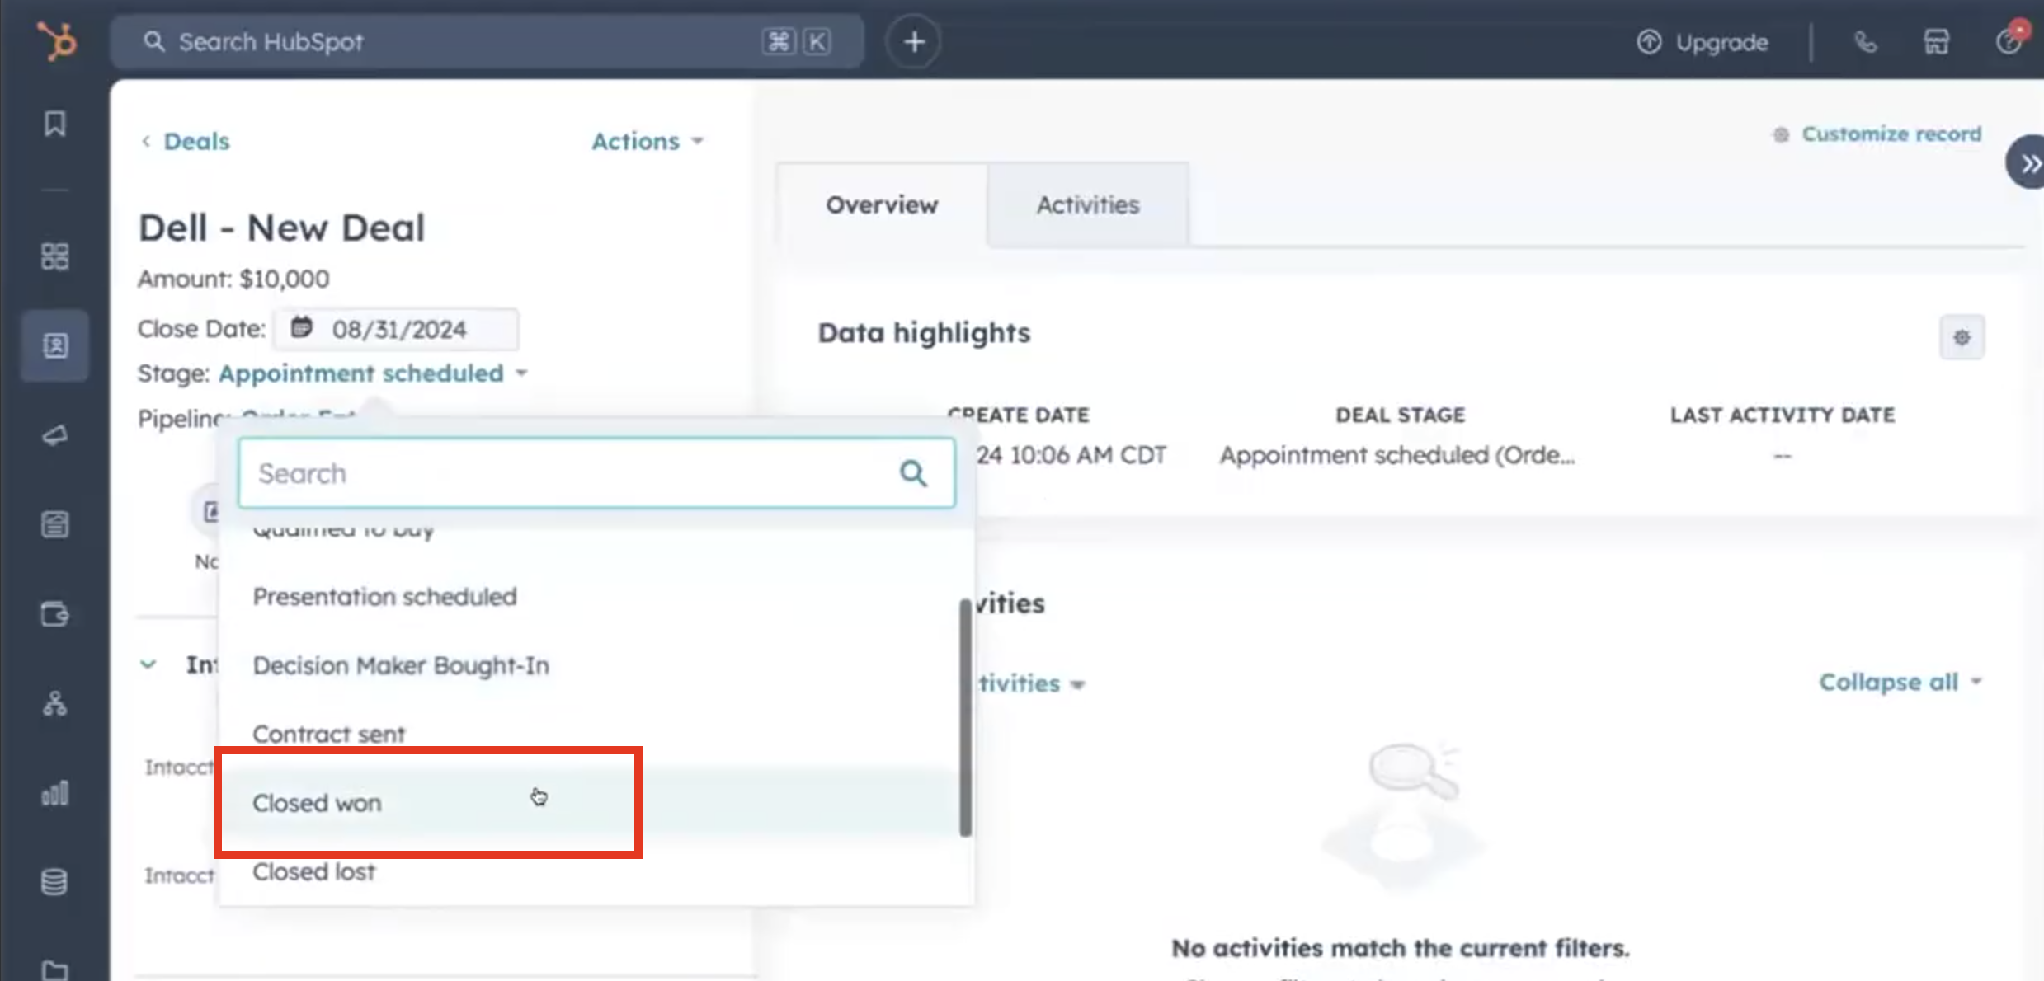The width and height of the screenshot is (2044, 981).
Task: Open the Appointment scheduled stage dropdown
Action: (x=373, y=373)
